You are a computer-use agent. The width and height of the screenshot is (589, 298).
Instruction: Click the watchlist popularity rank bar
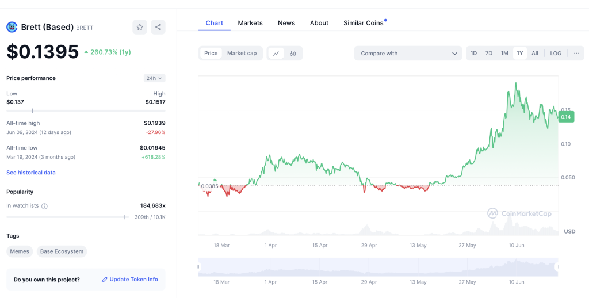pos(68,217)
